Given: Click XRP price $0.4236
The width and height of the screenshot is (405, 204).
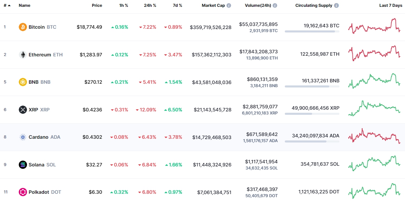Looking at the screenshot, I should tap(93, 110).
